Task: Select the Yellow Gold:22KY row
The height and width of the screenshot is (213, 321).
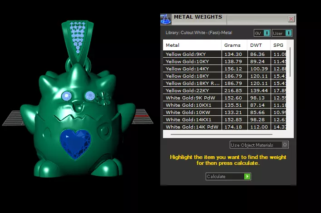Action: tap(224, 90)
